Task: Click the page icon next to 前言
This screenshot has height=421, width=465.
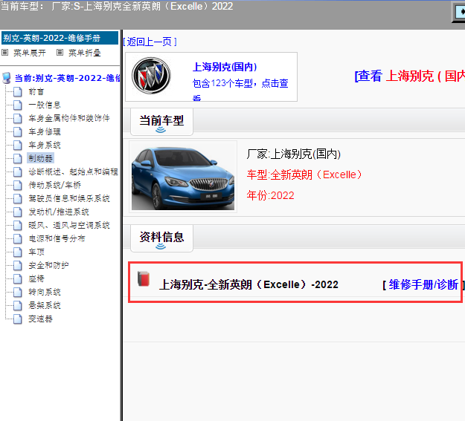Action: click(x=18, y=92)
